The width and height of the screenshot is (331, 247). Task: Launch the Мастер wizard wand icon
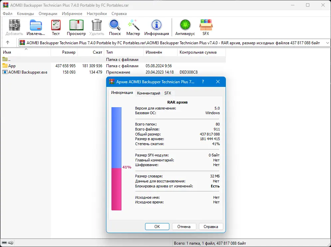(133, 25)
